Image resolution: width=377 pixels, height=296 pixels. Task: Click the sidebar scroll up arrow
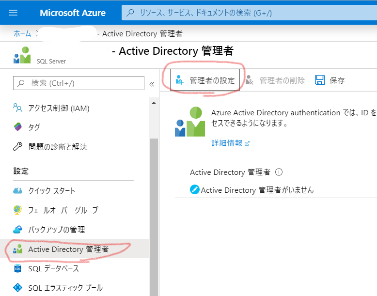click(x=154, y=103)
